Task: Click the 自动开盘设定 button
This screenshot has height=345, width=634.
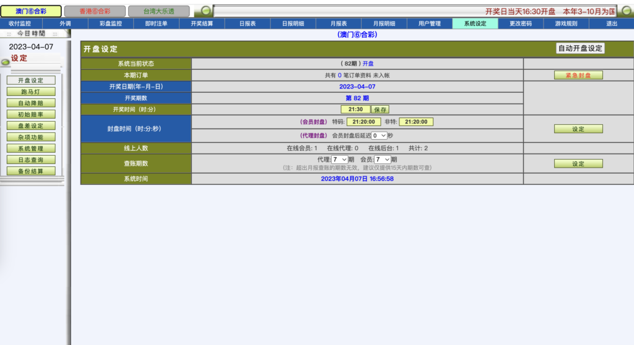Action: [580, 48]
